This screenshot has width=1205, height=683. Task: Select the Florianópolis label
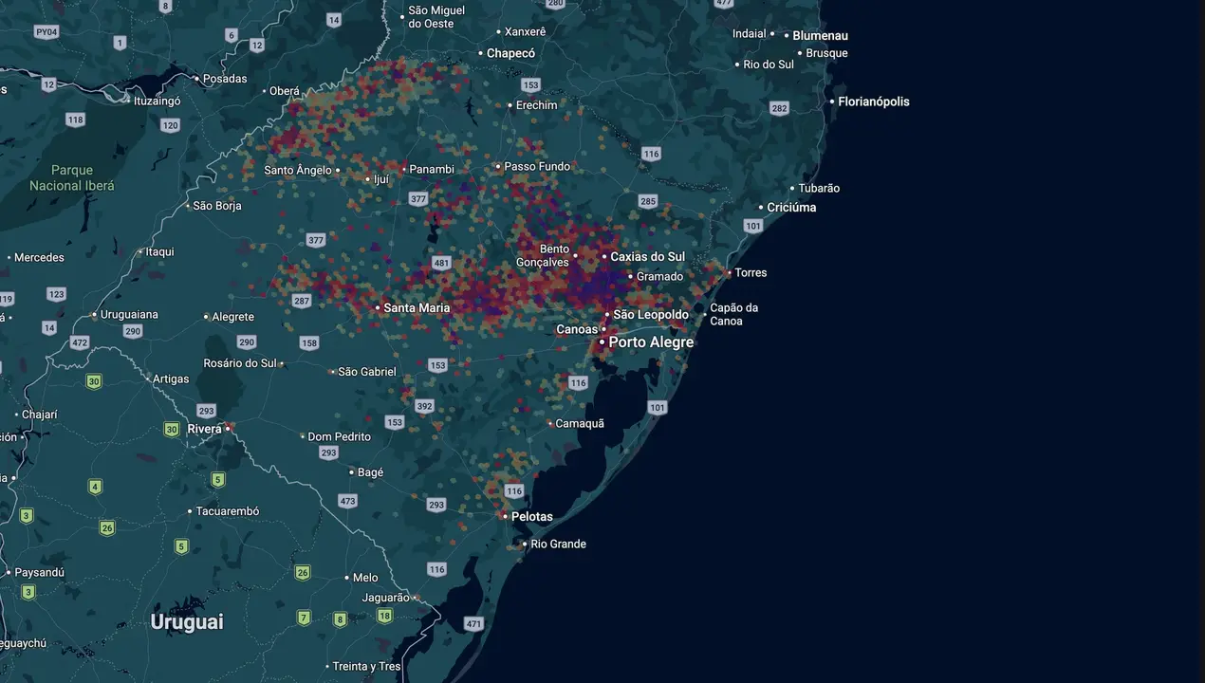tap(873, 102)
